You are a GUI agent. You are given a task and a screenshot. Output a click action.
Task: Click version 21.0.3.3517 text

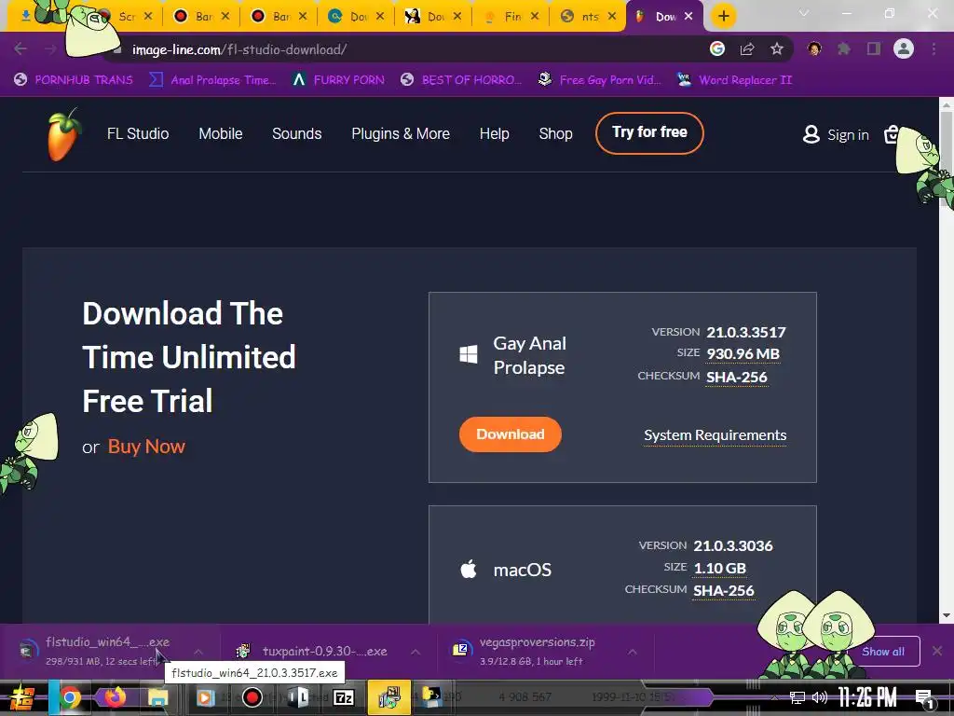point(746,332)
